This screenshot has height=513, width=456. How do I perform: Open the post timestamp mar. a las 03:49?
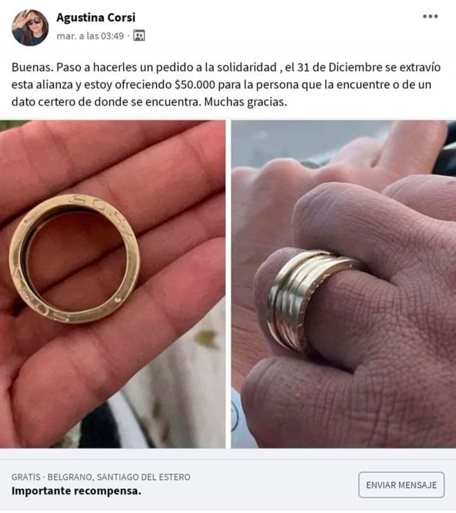(x=90, y=36)
